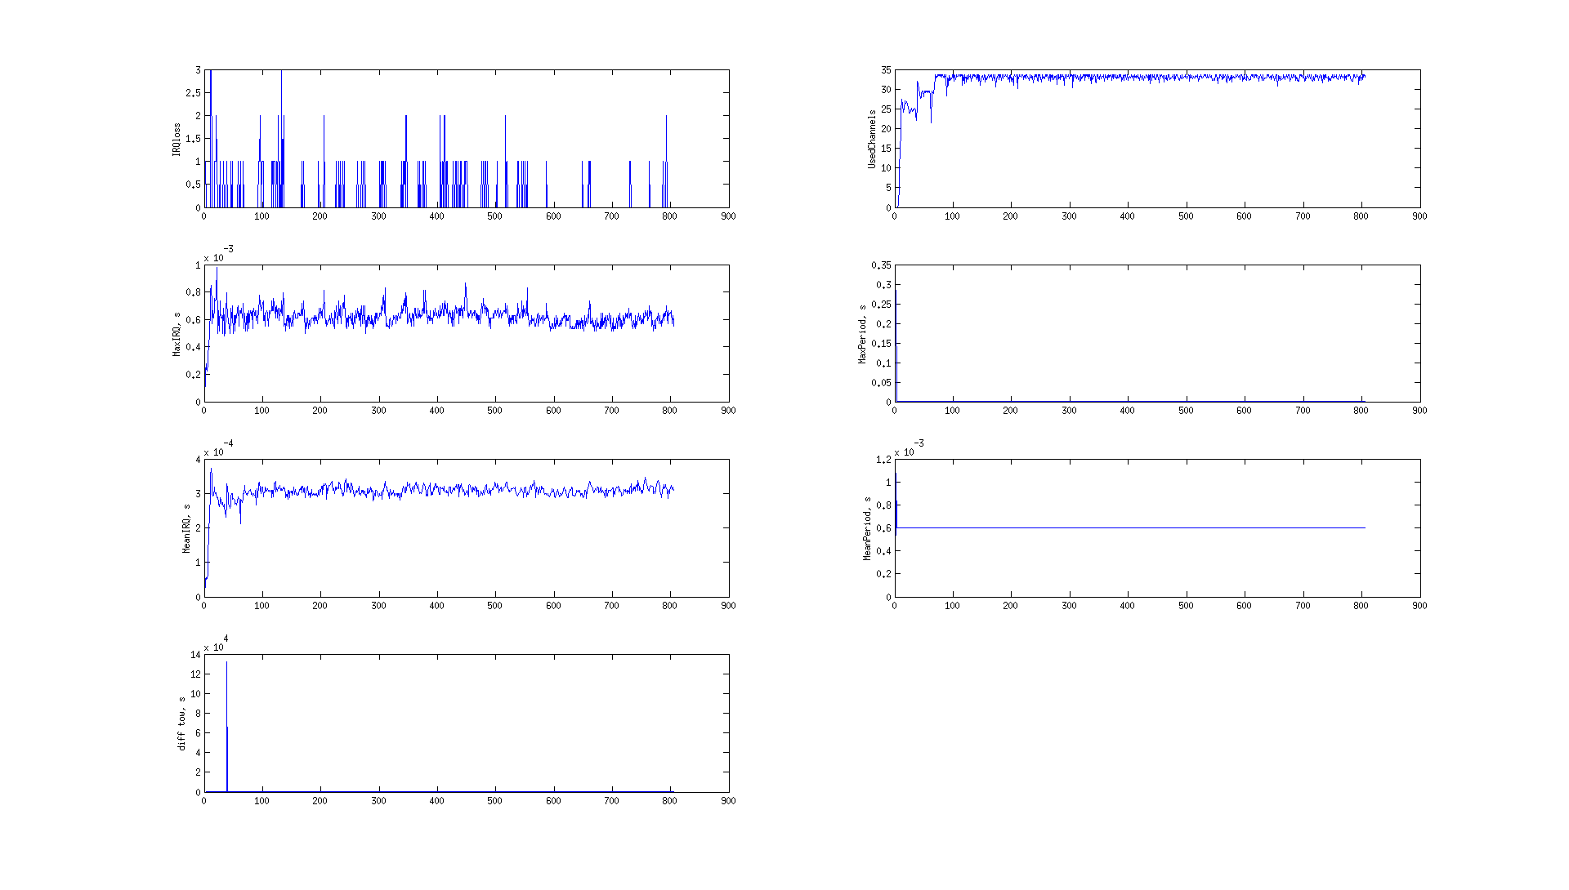Click the 900 tick on IRQloss x-axis
This screenshot has height=890, width=1569.
728,216
